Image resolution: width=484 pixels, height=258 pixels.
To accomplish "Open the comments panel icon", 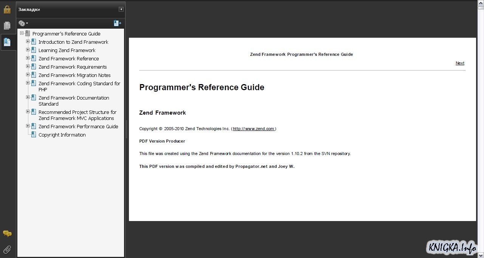I will click(x=7, y=234).
